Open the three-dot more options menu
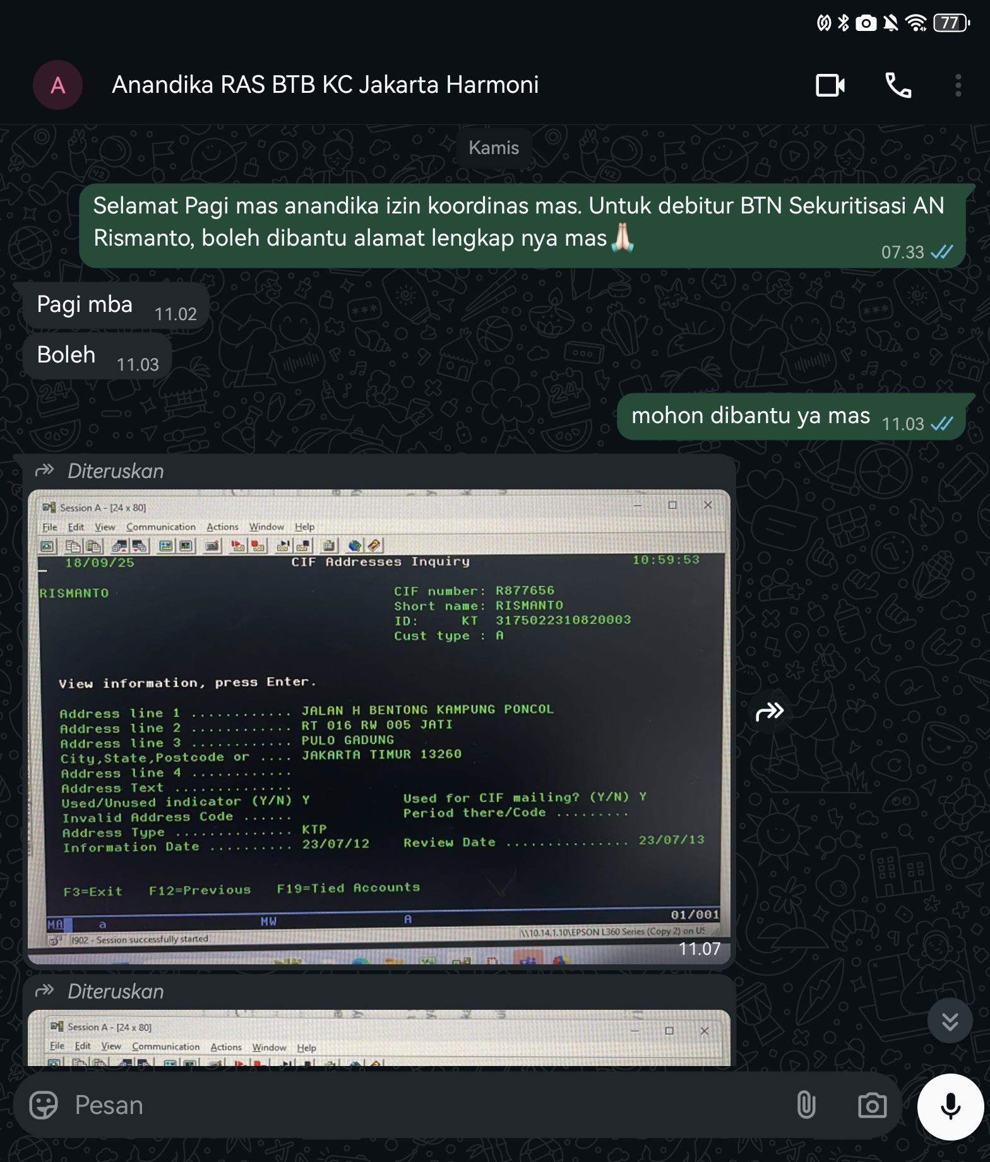The image size is (990, 1162). click(x=958, y=85)
